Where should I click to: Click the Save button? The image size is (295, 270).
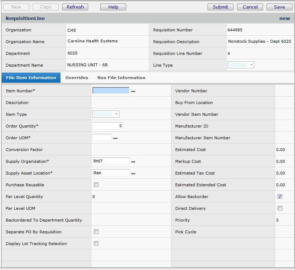[279, 7]
